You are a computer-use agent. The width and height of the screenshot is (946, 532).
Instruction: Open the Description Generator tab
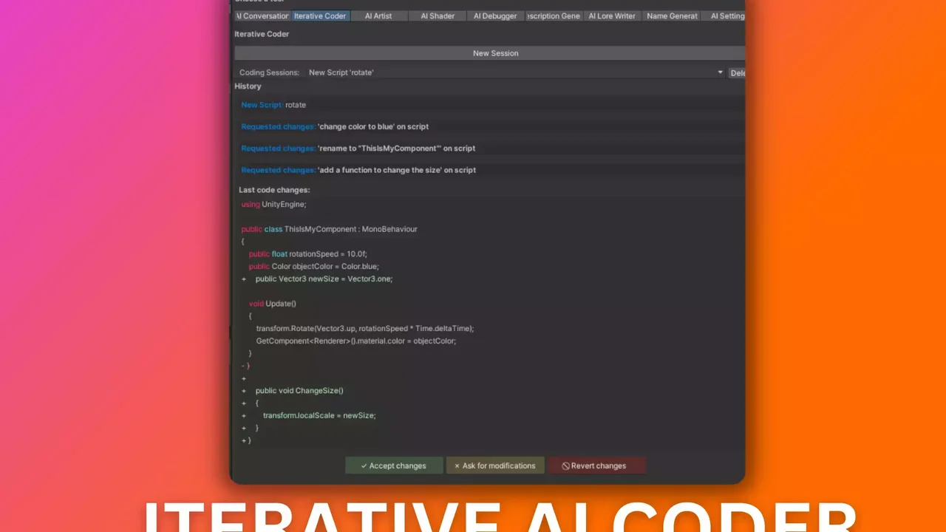554,16
